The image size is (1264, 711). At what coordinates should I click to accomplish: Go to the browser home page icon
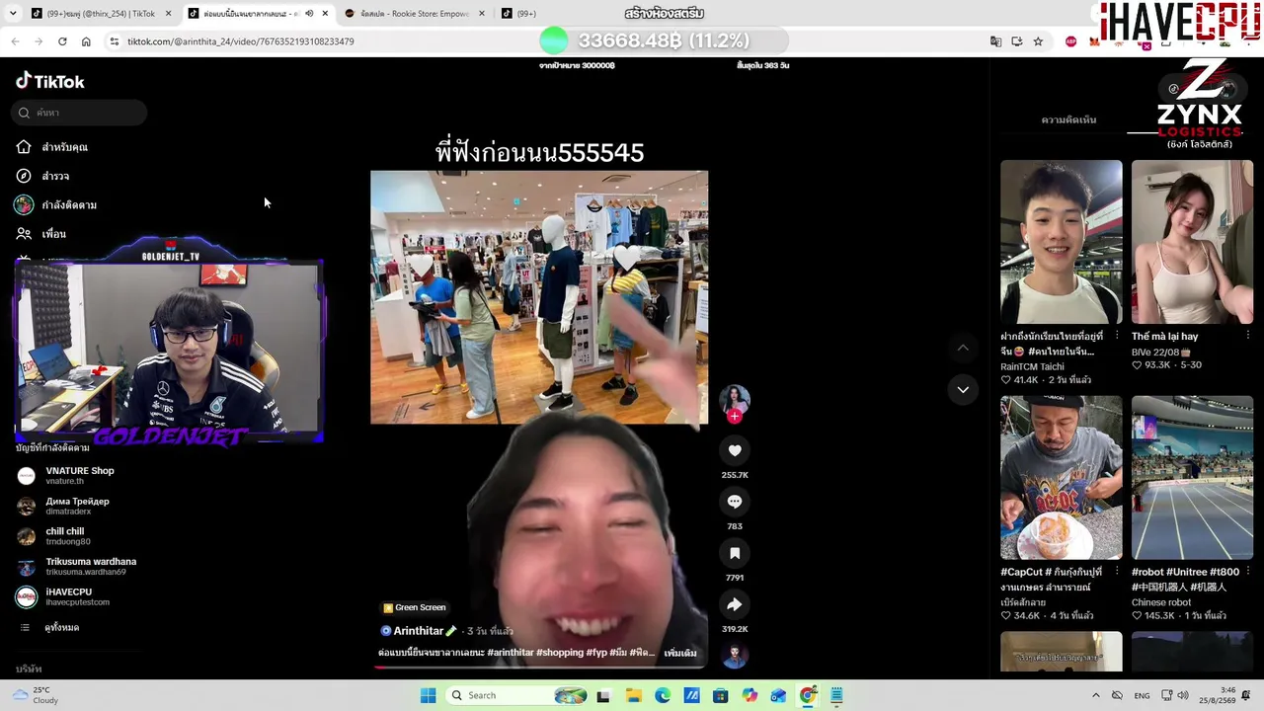tap(86, 41)
